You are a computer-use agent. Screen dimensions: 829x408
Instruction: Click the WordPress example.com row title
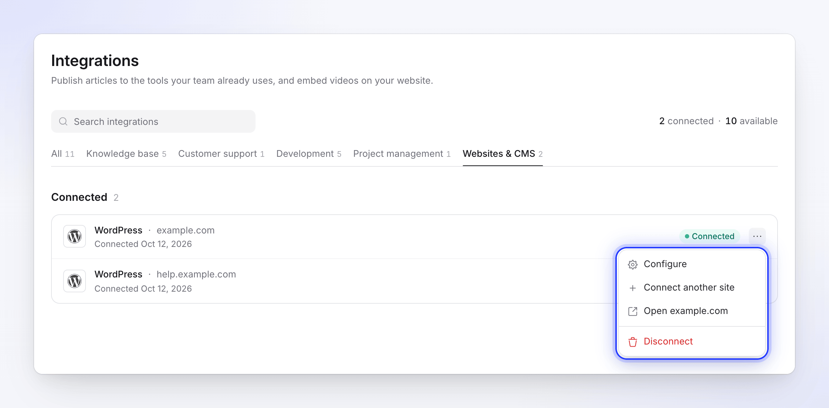tap(154, 230)
